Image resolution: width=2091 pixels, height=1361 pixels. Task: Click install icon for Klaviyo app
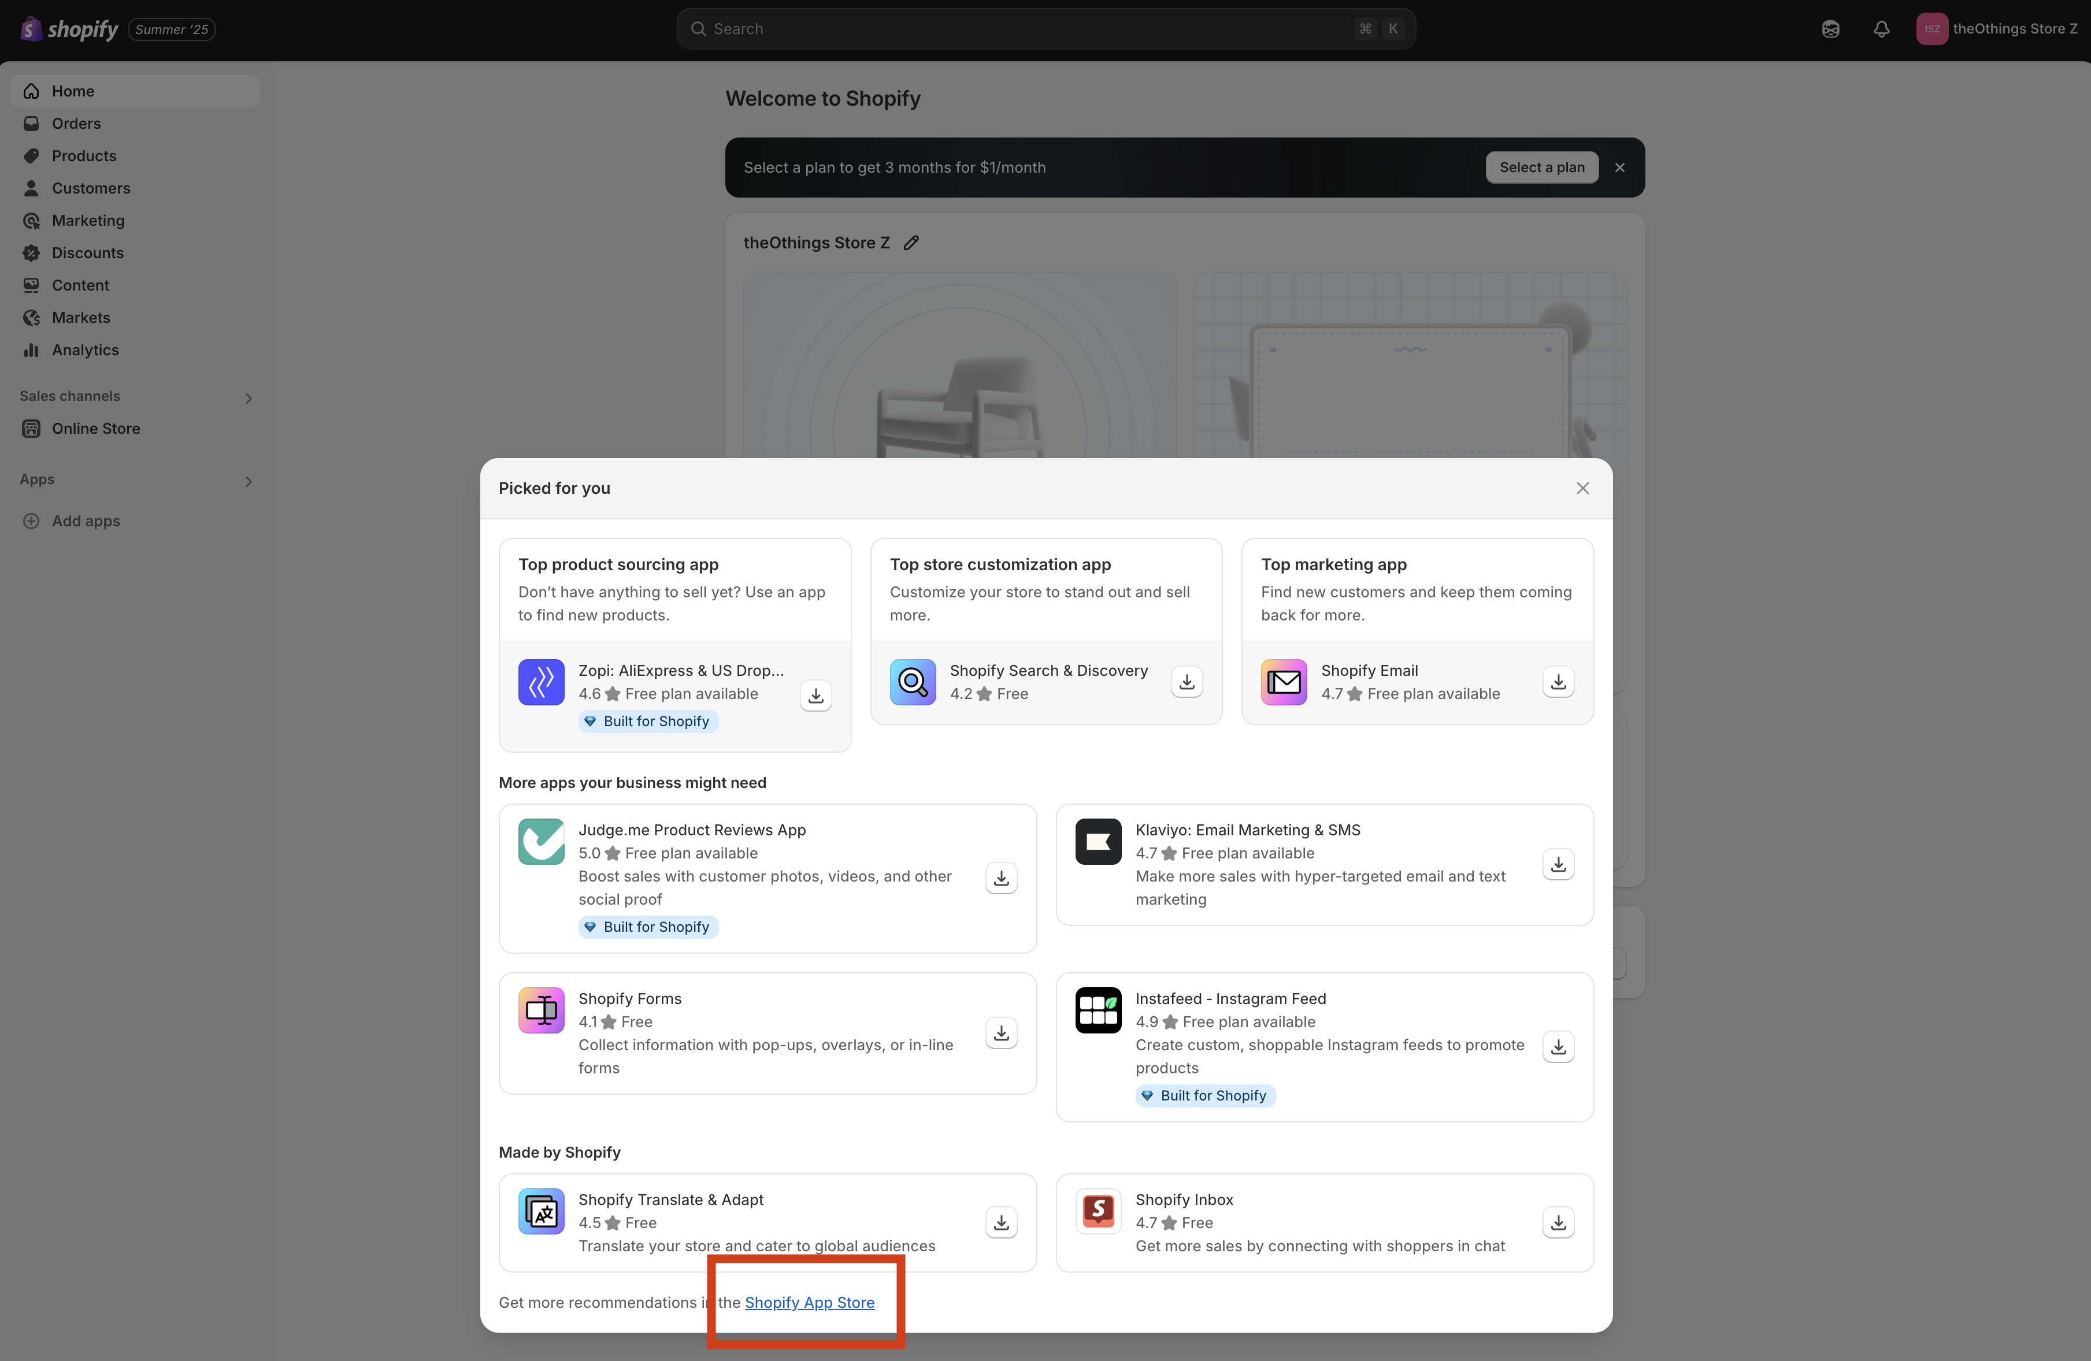coord(1558,865)
